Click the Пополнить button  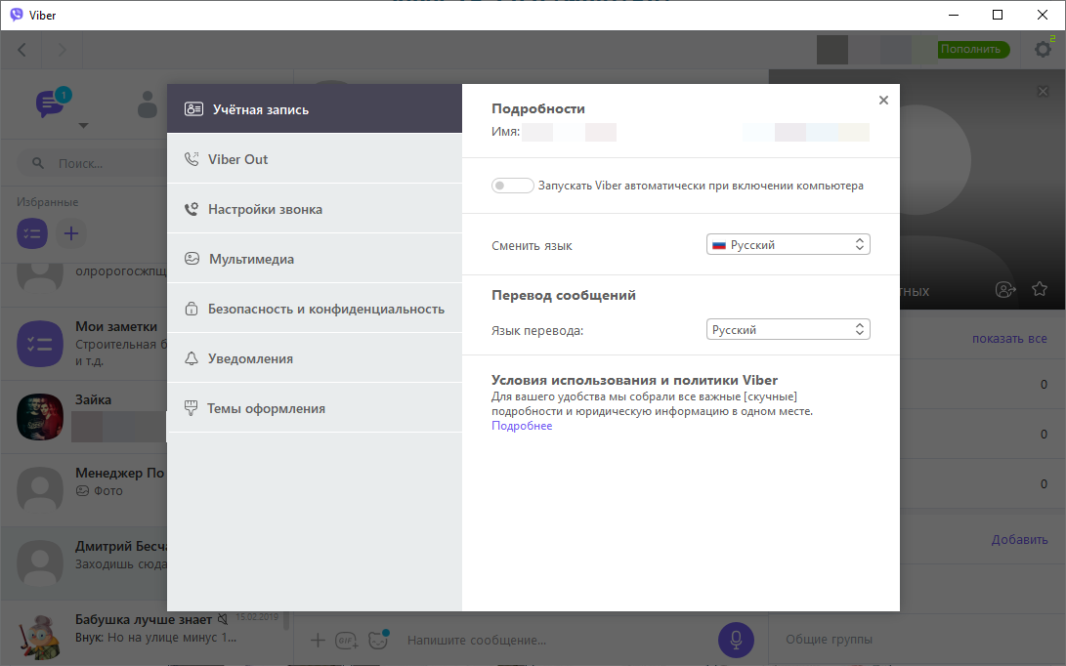click(x=970, y=49)
